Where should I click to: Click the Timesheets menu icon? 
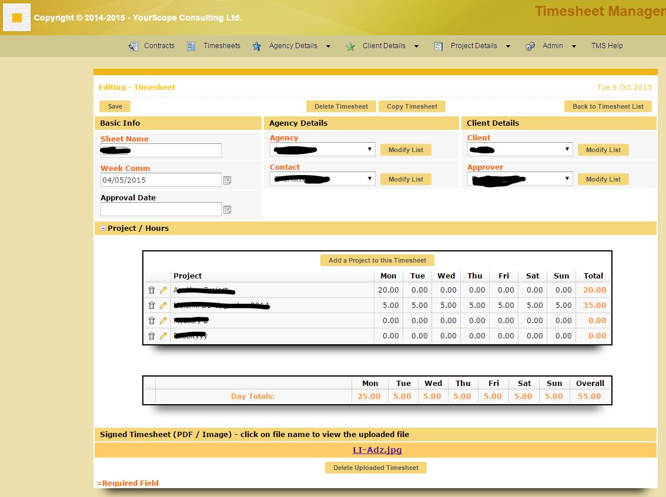(x=191, y=46)
